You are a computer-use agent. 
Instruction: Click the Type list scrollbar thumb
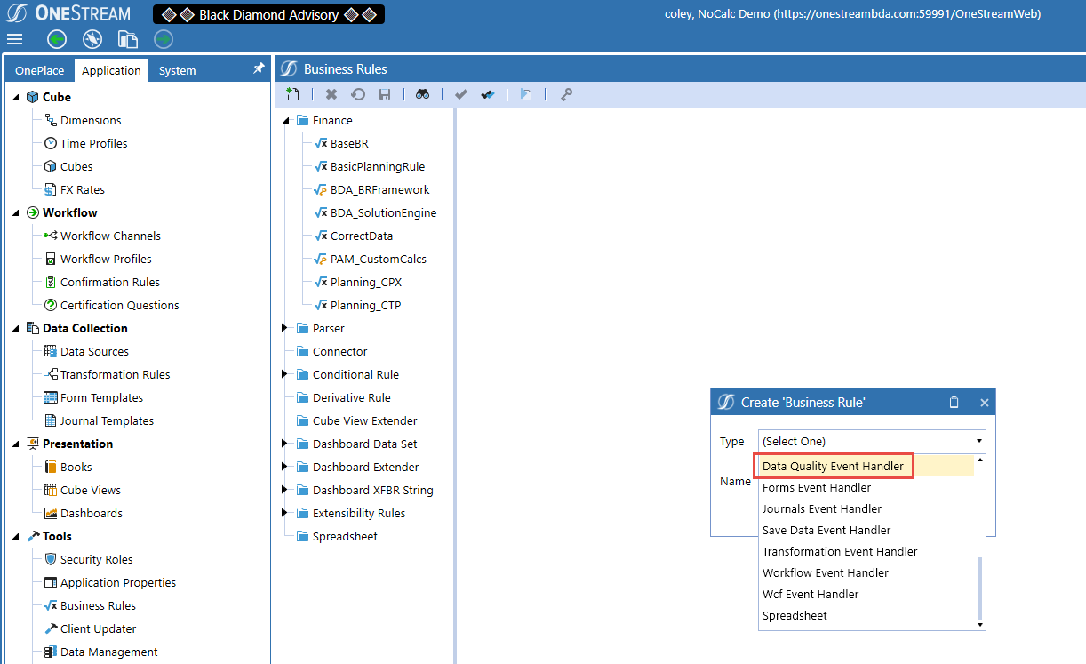coord(980,587)
